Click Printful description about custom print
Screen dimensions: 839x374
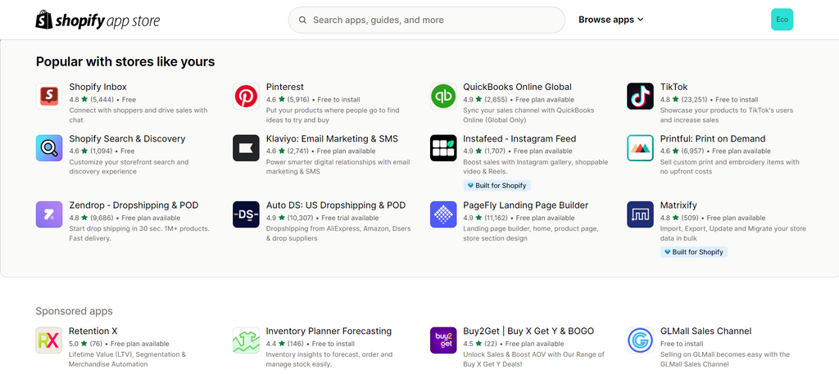(730, 167)
